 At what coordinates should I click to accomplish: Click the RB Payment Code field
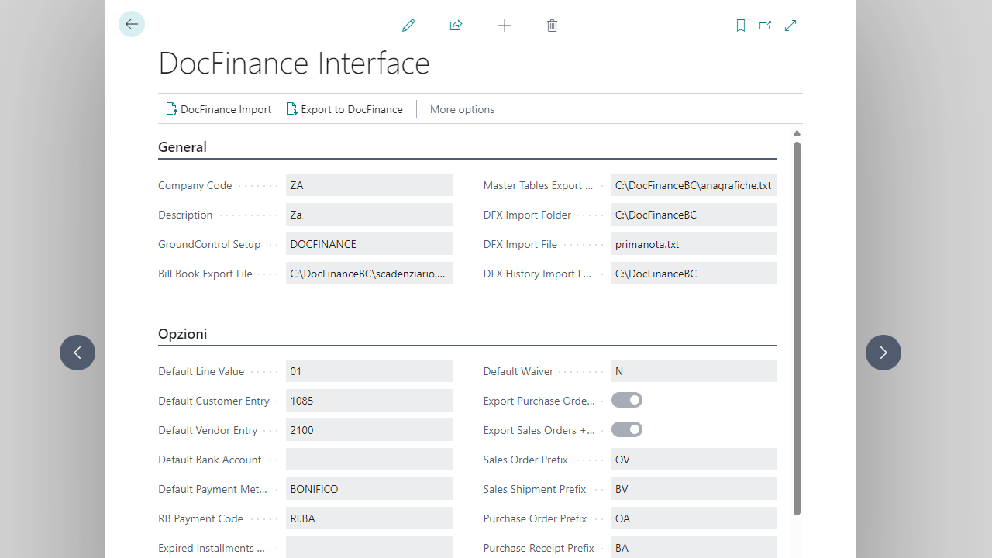coord(369,518)
